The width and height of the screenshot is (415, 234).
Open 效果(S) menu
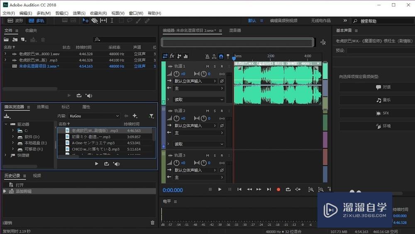pyautogui.click(x=79, y=13)
